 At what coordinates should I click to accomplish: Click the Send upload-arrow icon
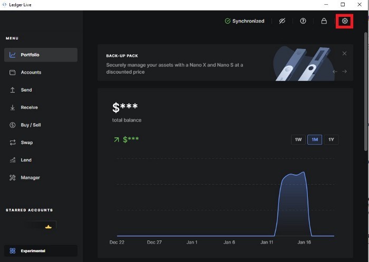click(x=13, y=90)
